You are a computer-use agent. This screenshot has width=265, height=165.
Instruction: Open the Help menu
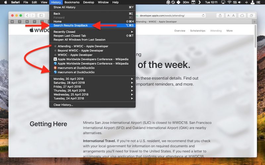pyautogui.click(x=115, y=2)
